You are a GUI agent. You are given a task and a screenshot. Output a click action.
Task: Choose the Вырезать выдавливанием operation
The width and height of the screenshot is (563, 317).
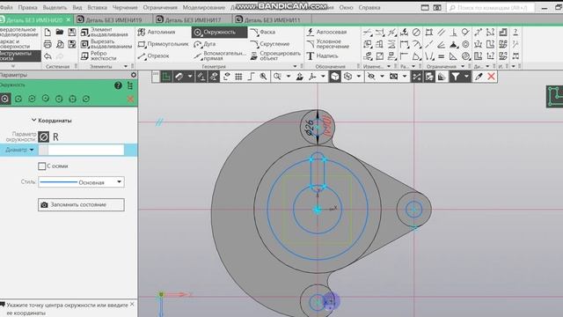tap(106, 44)
